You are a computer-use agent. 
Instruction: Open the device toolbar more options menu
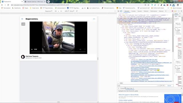[115, 11]
